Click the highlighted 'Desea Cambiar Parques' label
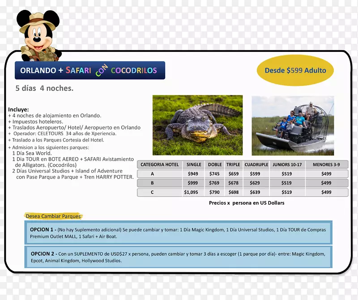The width and height of the screenshot is (358, 300). coord(53,216)
